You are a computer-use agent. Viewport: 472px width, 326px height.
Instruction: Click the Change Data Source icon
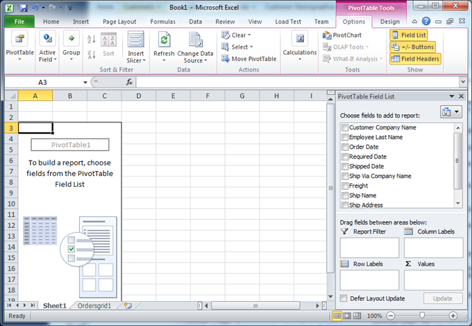pos(195,40)
